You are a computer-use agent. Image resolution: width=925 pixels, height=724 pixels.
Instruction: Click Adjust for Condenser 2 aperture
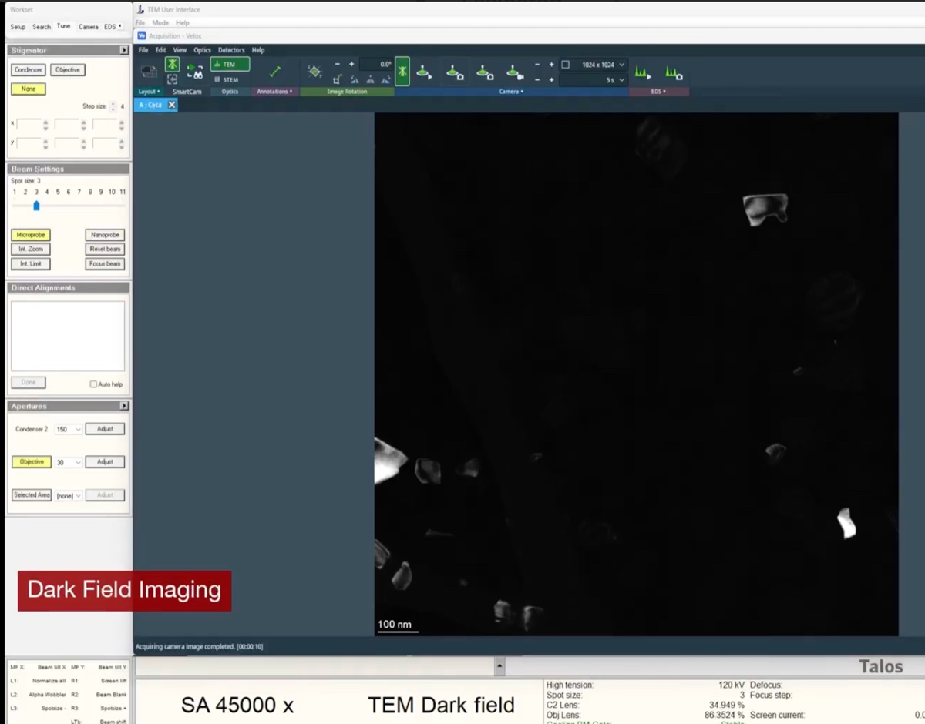[x=105, y=429]
